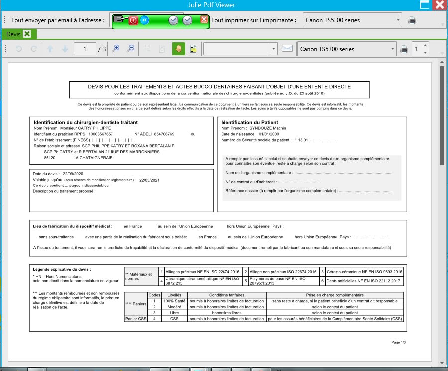This screenshot has height=371, width=448.
Task: Click the red X on green overlay bar
Action: [x=204, y=19]
